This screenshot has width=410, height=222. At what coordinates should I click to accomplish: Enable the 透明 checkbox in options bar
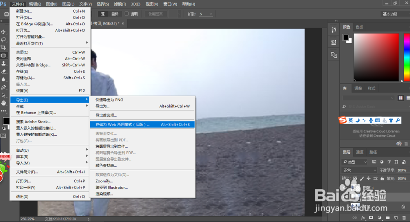pos(127,14)
